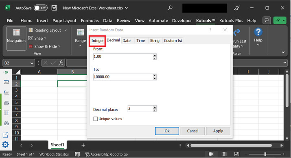Switch to the Integer tab

tap(97, 41)
